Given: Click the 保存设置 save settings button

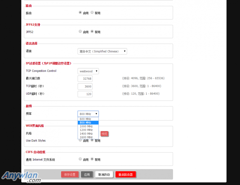Looking at the screenshot, I should (70, 174).
